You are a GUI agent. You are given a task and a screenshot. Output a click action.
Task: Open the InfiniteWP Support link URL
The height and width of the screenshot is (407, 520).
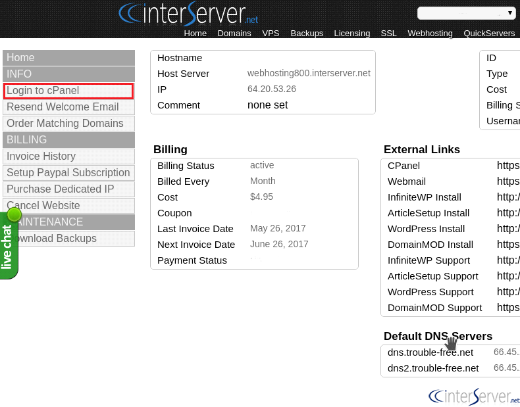(508, 260)
